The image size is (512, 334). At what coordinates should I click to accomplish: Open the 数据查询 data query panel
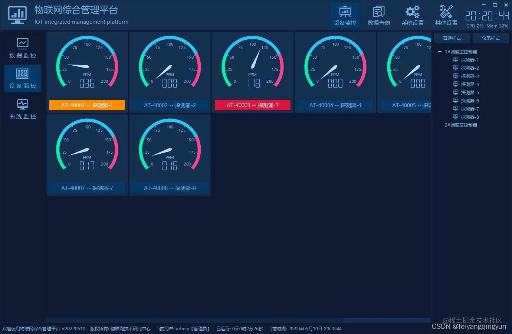point(378,15)
